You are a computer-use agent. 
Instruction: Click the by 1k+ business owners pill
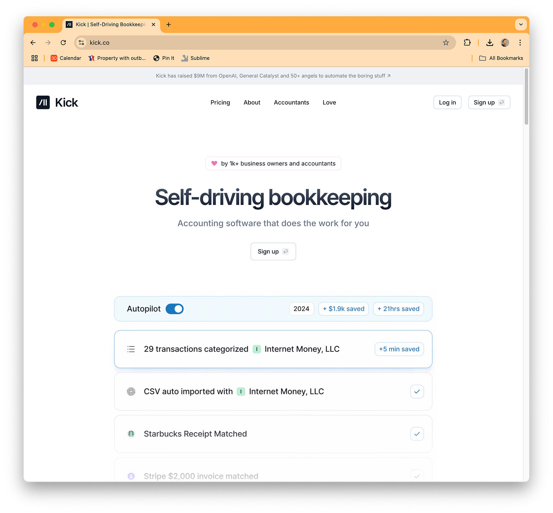[273, 164]
